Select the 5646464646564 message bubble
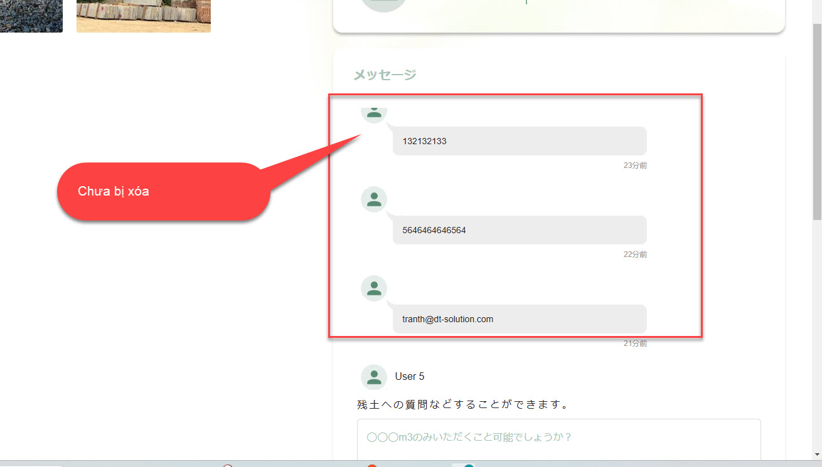This screenshot has width=822, height=467. pos(520,230)
